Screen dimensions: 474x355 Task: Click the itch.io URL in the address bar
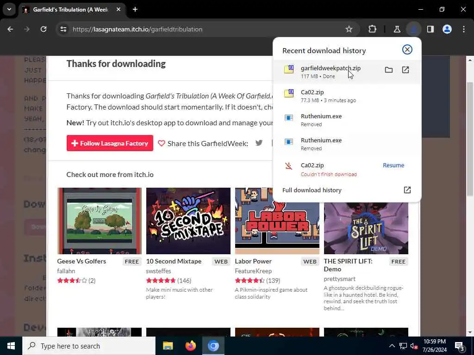(137, 29)
